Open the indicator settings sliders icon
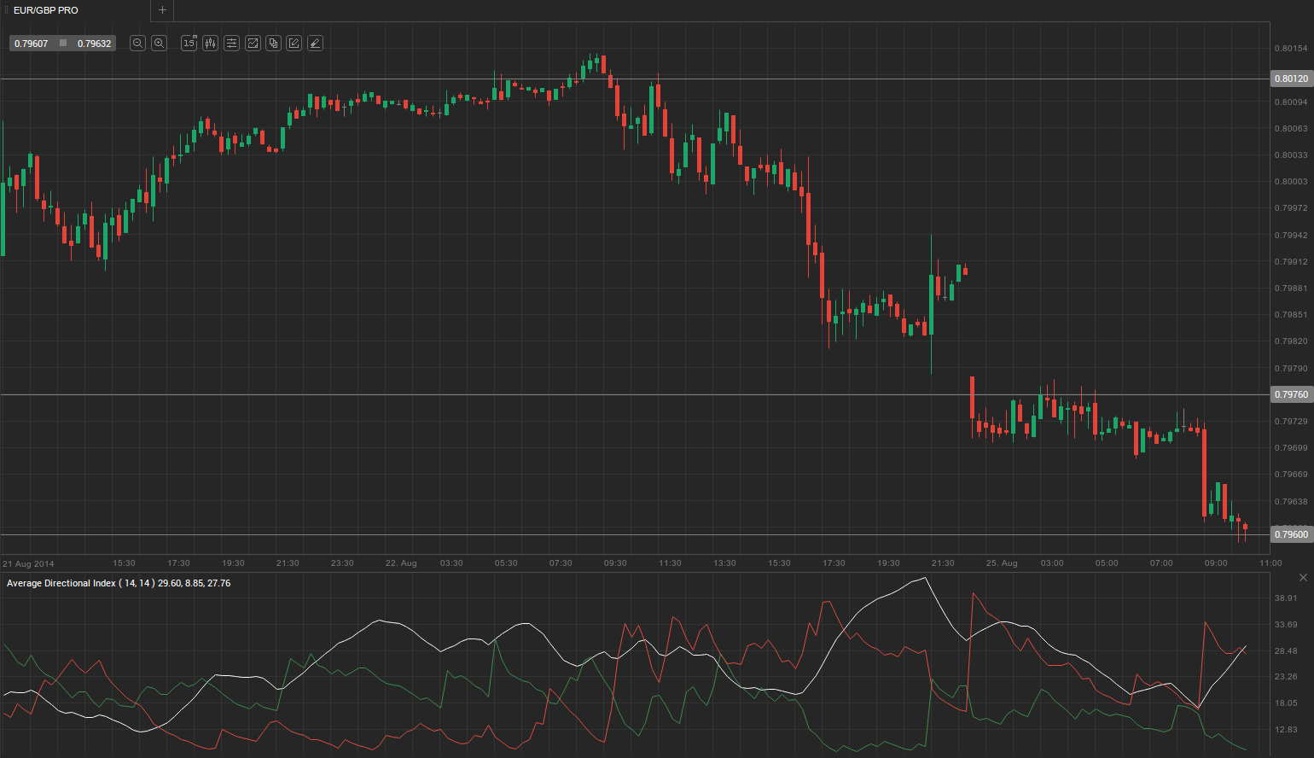The image size is (1314, 758). point(231,44)
